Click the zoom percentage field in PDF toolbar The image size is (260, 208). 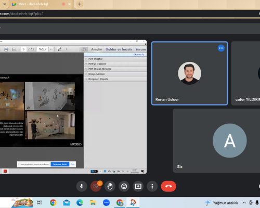[x=43, y=49]
